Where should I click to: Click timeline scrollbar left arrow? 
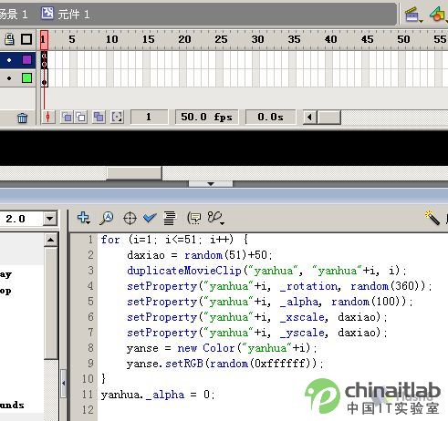pos(310,118)
